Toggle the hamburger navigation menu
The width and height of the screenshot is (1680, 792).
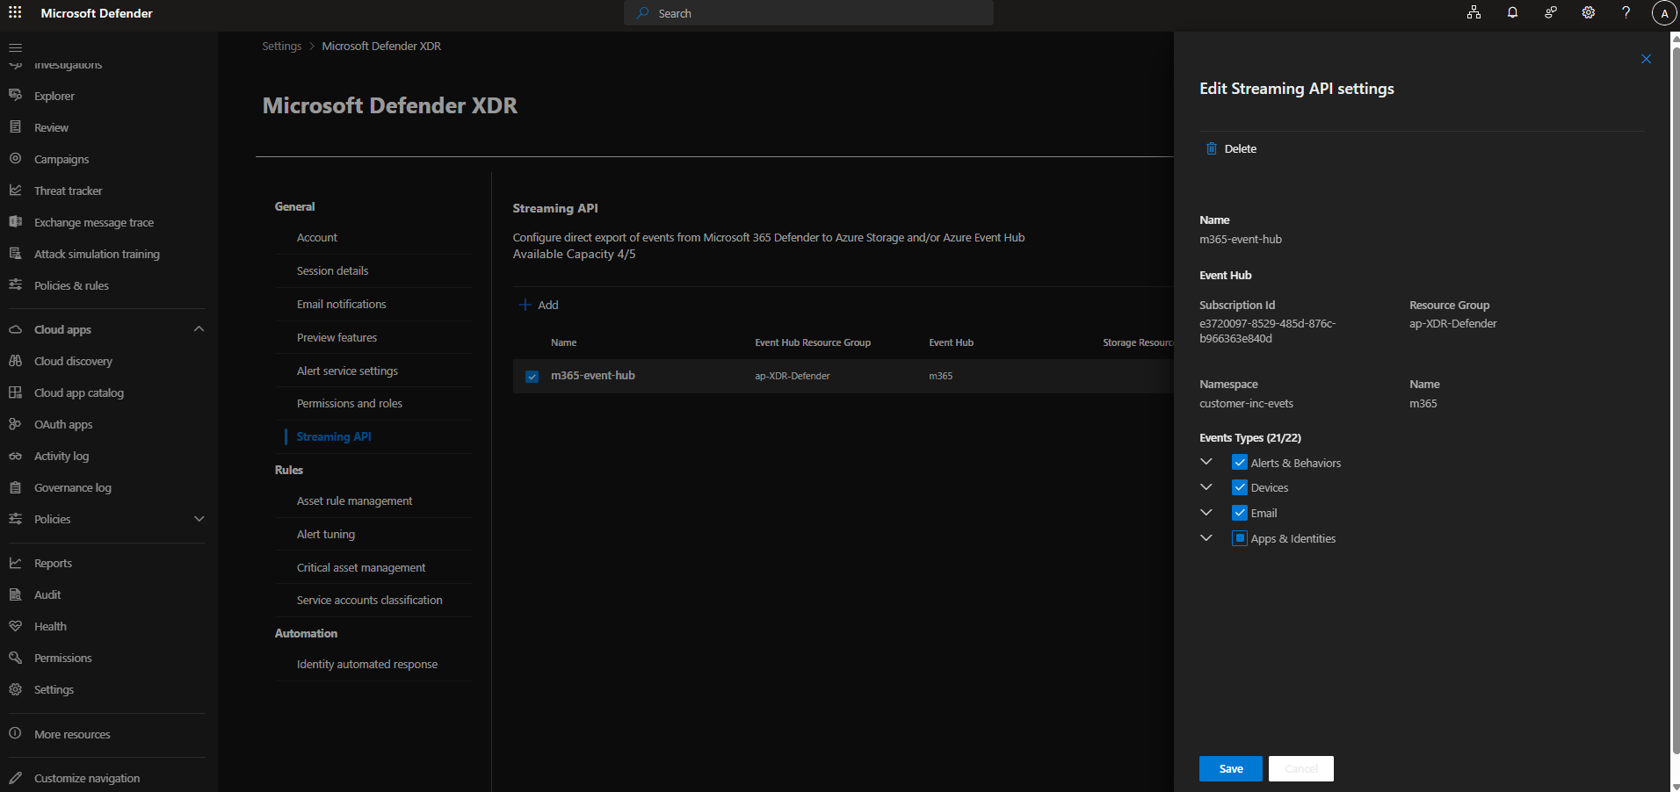[x=15, y=47]
